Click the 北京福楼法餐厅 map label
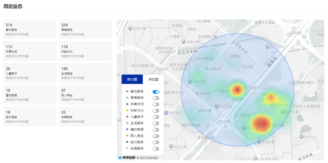Viewport: 328px width, 163px height. (303, 83)
